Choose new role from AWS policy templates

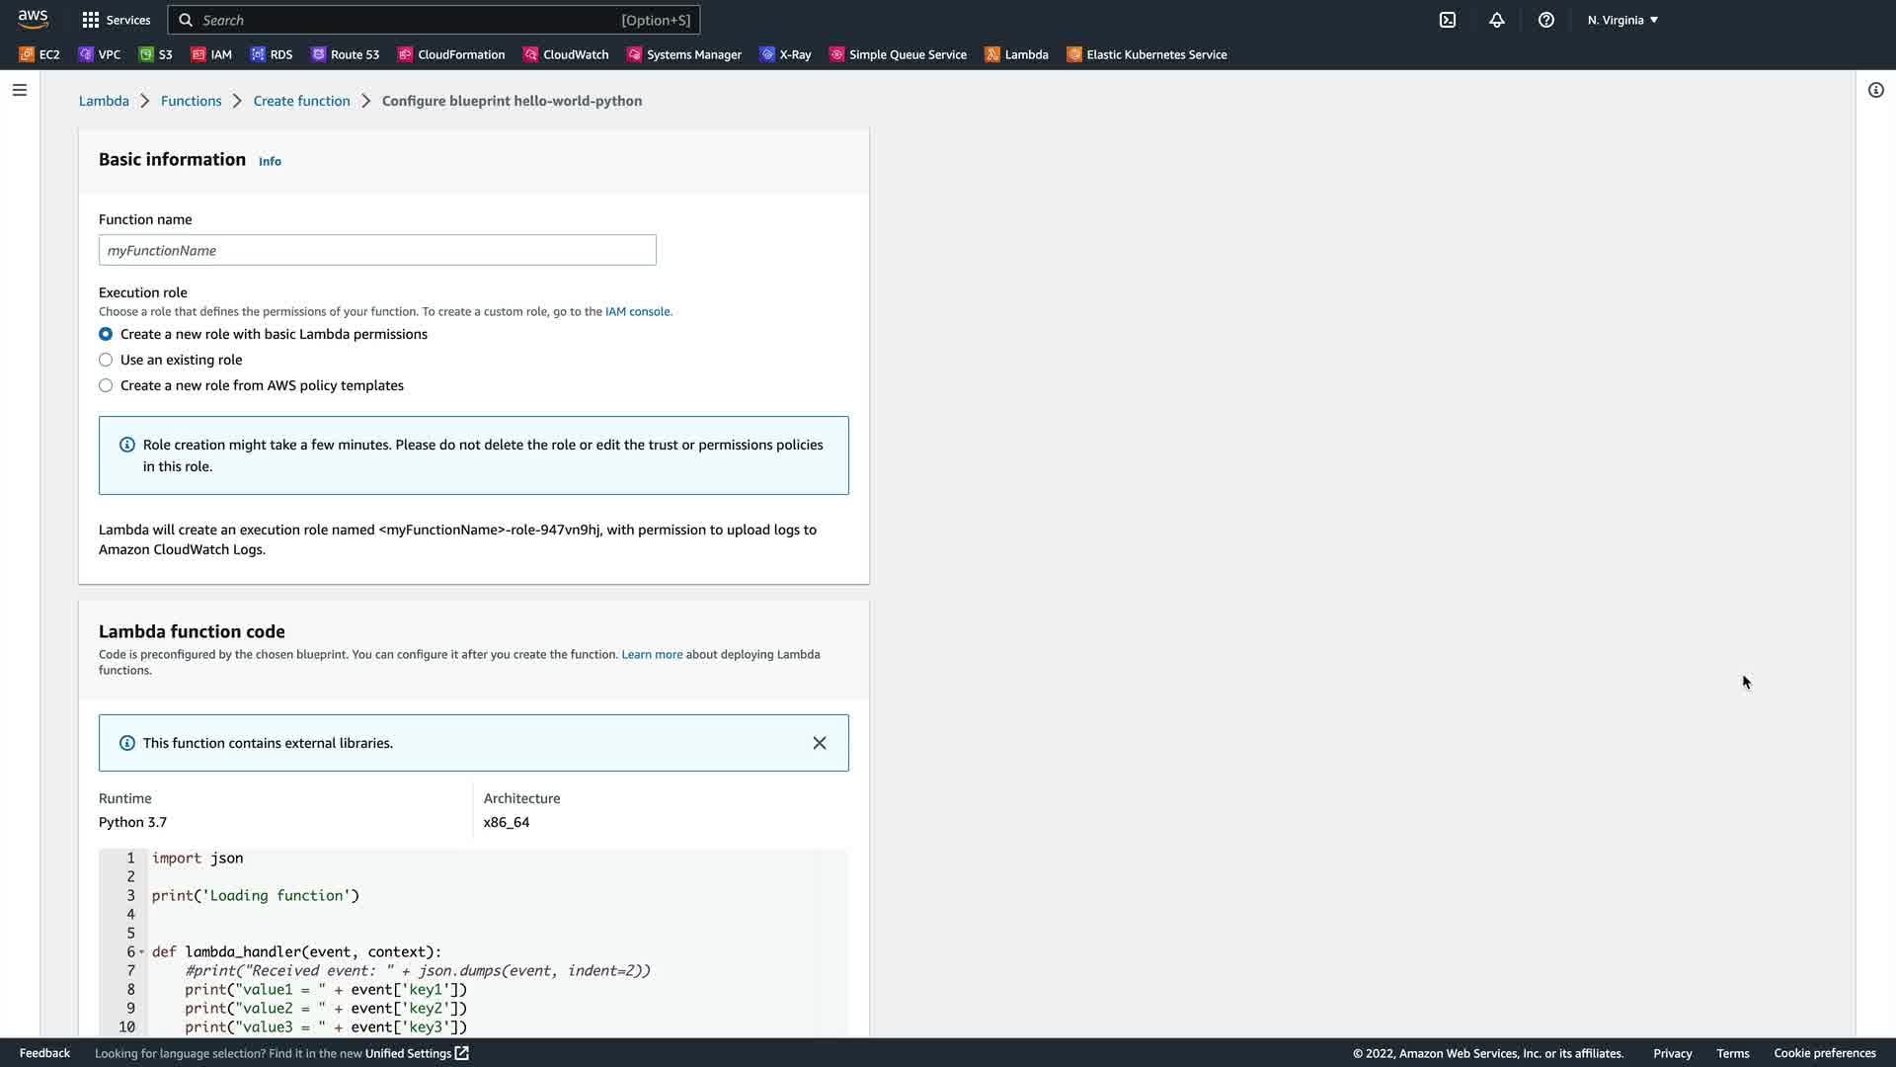(106, 385)
